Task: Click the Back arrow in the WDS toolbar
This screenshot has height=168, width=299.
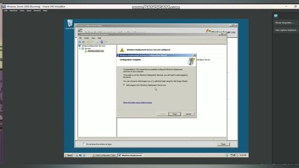Action: (x=80, y=42)
